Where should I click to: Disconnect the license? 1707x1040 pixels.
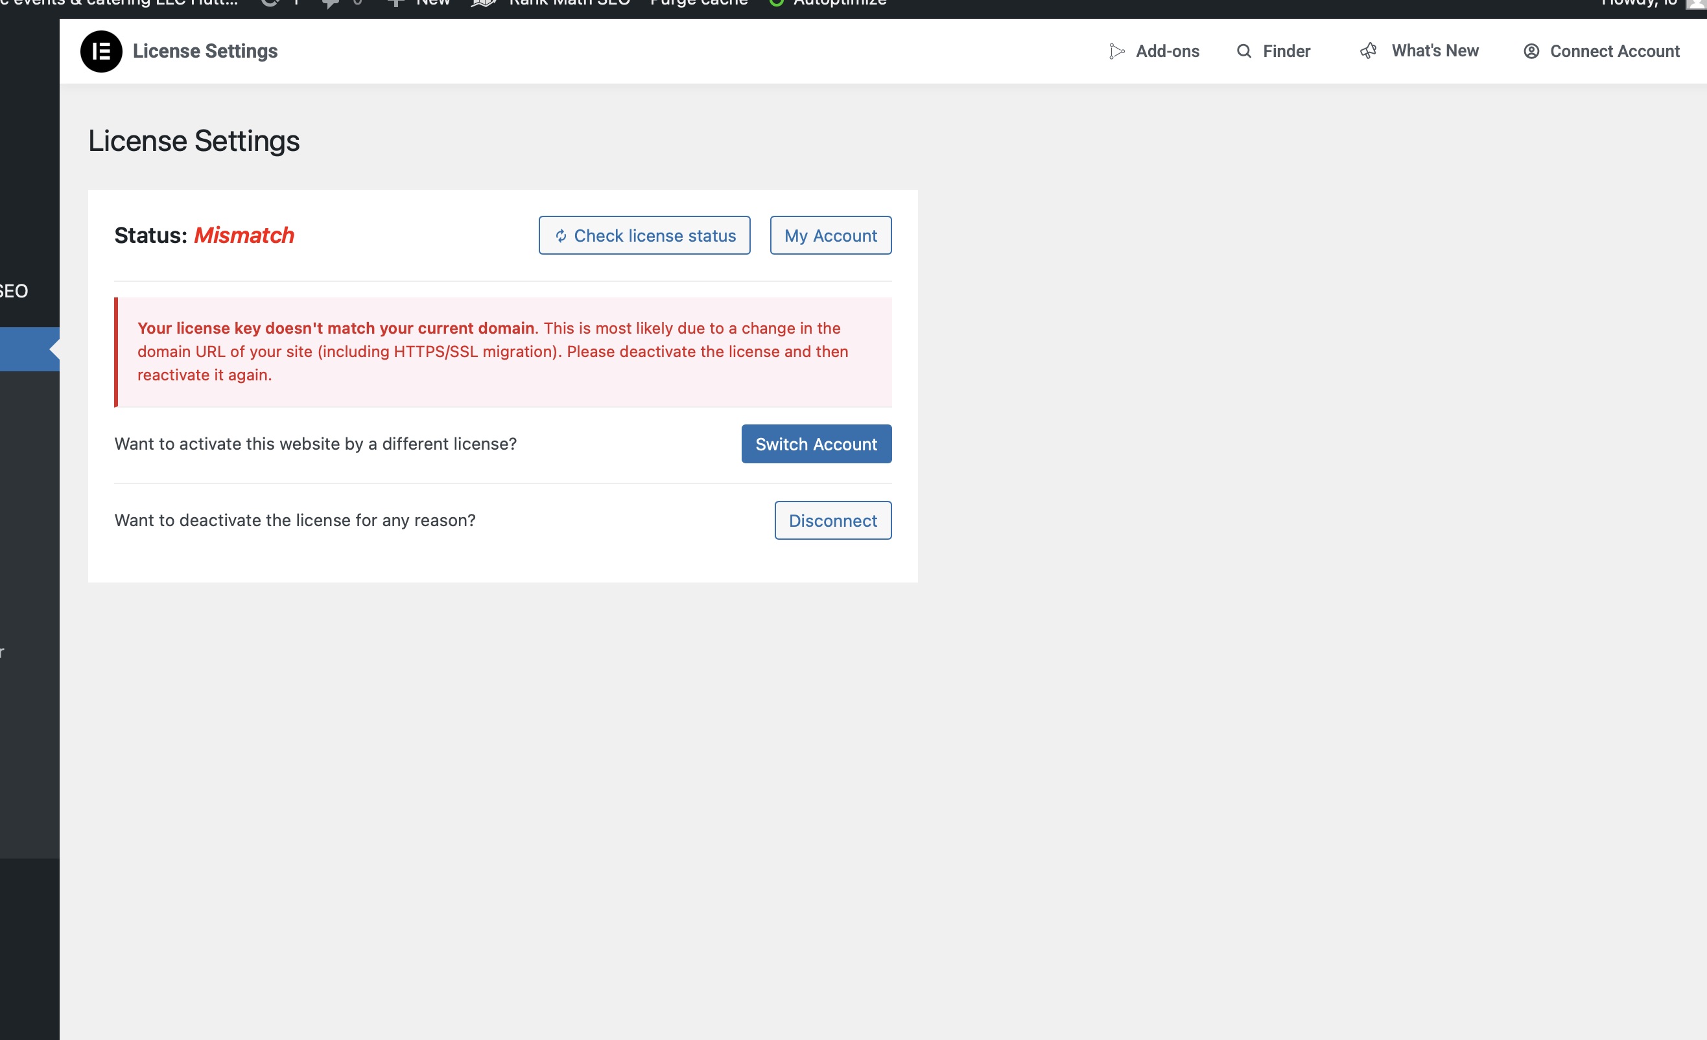coord(832,520)
